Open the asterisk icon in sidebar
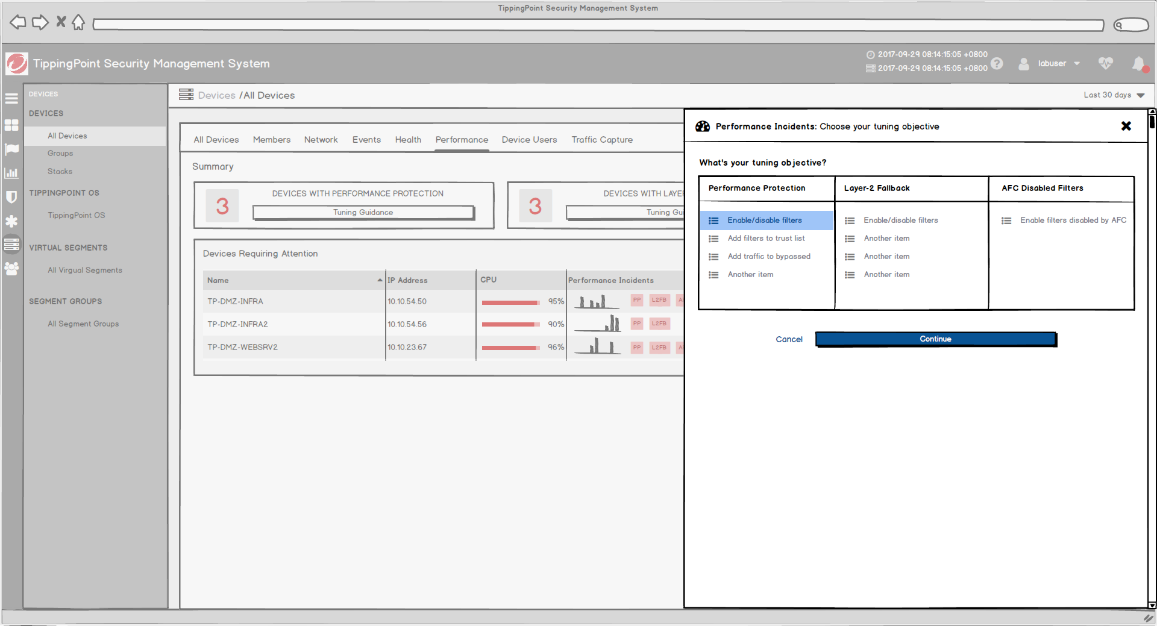 pyautogui.click(x=11, y=221)
